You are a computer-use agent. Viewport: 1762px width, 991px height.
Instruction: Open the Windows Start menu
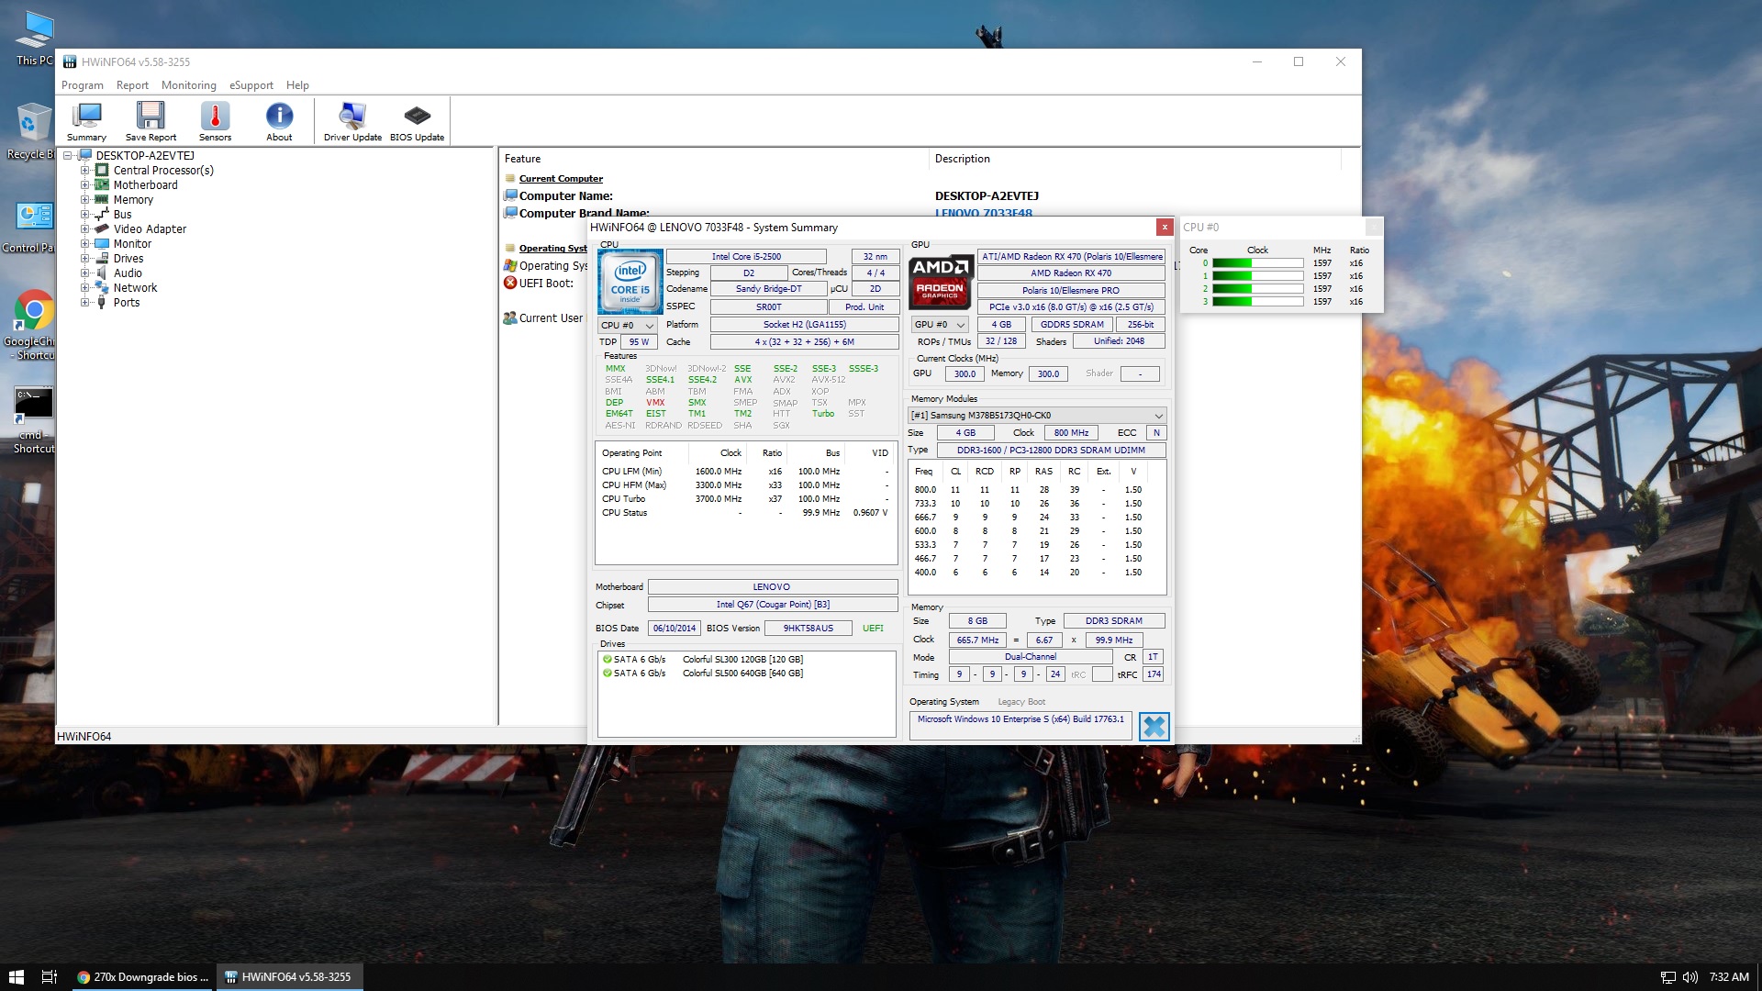tap(16, 977)
